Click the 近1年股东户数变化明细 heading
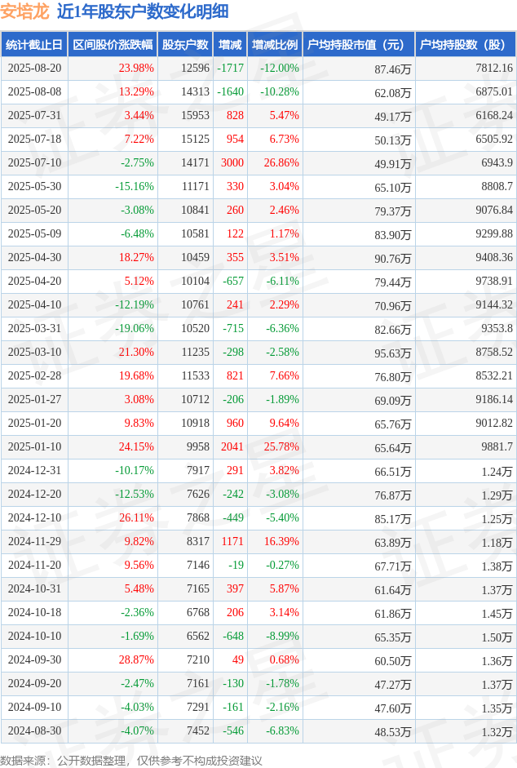The width and height of the screenshot is (517, 768). [143, 11]
